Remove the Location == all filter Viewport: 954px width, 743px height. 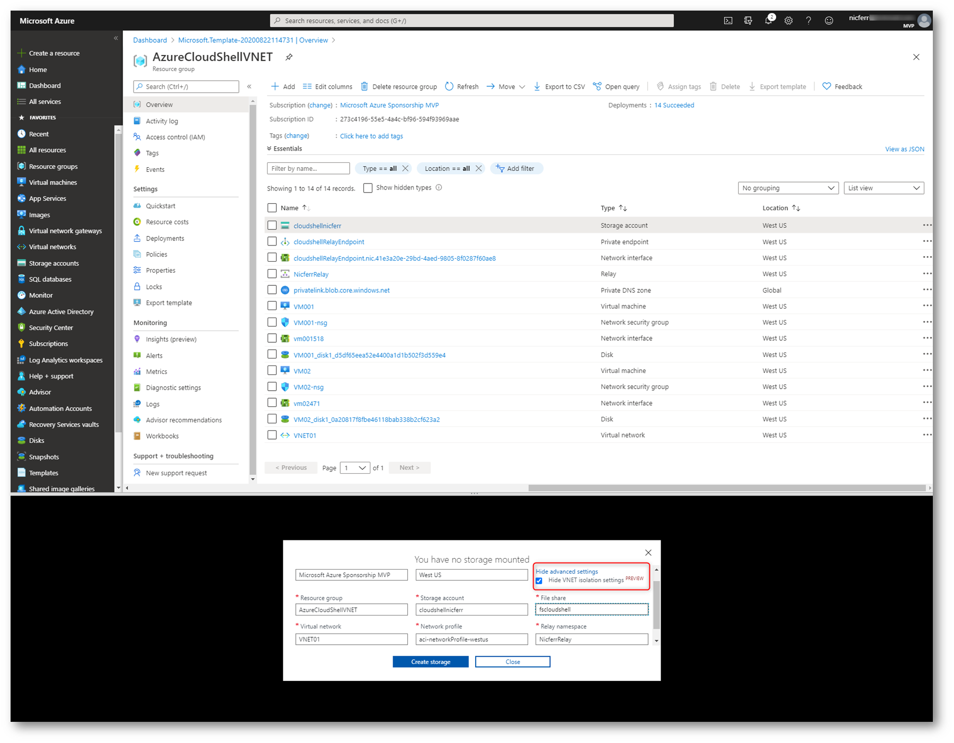[x=479, y=168]
